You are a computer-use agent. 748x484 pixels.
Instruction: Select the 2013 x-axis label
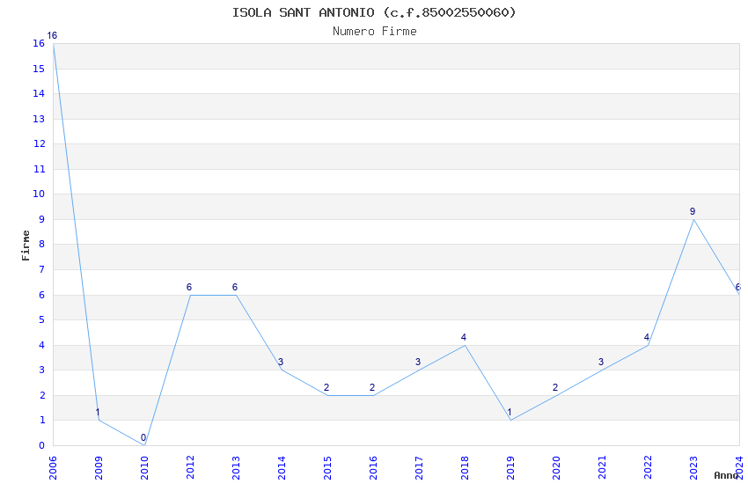pyautogui.click(x=236, y=468)
